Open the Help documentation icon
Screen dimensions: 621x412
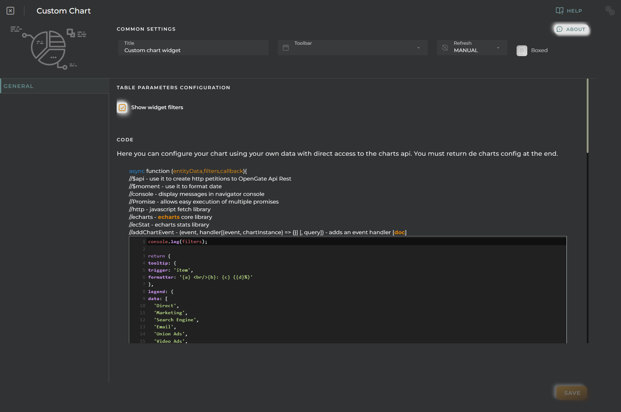[x=559, y=11]
